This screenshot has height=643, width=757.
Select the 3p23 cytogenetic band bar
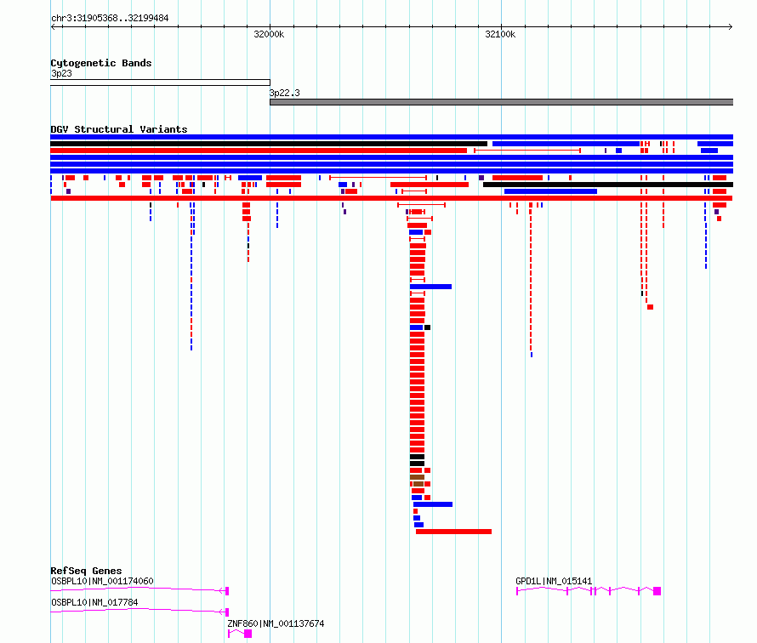coord(160,83)
